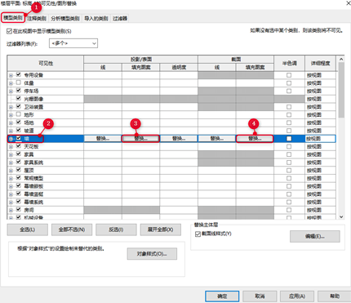Select the 坡道 row label
Image resolution: width=351 pixels, height=303 pixels.
tap(29, 131)
